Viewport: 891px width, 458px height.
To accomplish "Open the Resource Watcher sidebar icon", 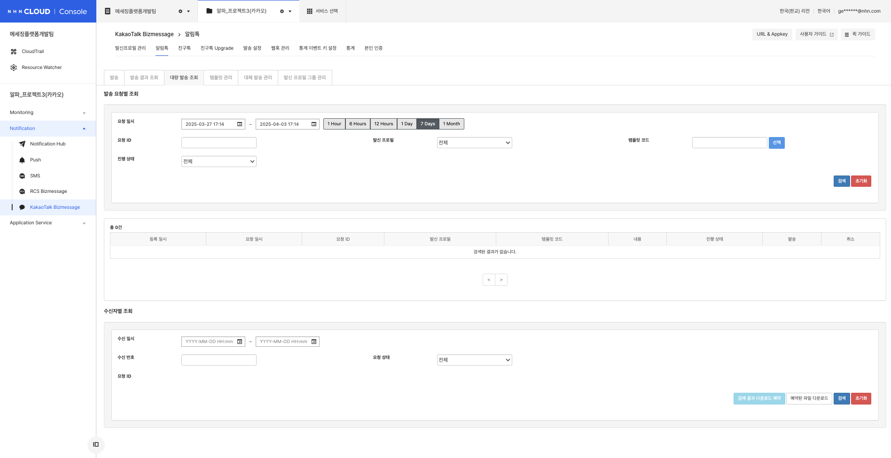I will [14, 68].
